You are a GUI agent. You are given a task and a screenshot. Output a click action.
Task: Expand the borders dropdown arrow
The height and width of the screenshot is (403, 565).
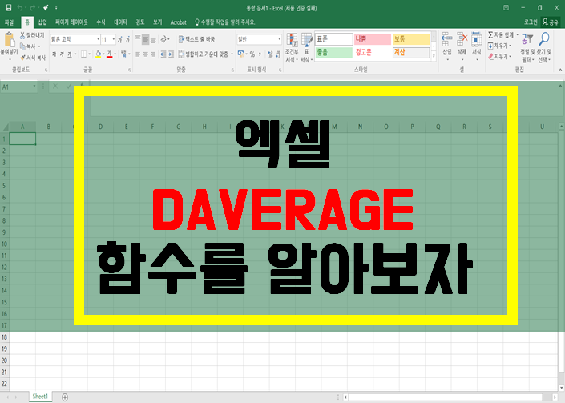pos(90,54)
